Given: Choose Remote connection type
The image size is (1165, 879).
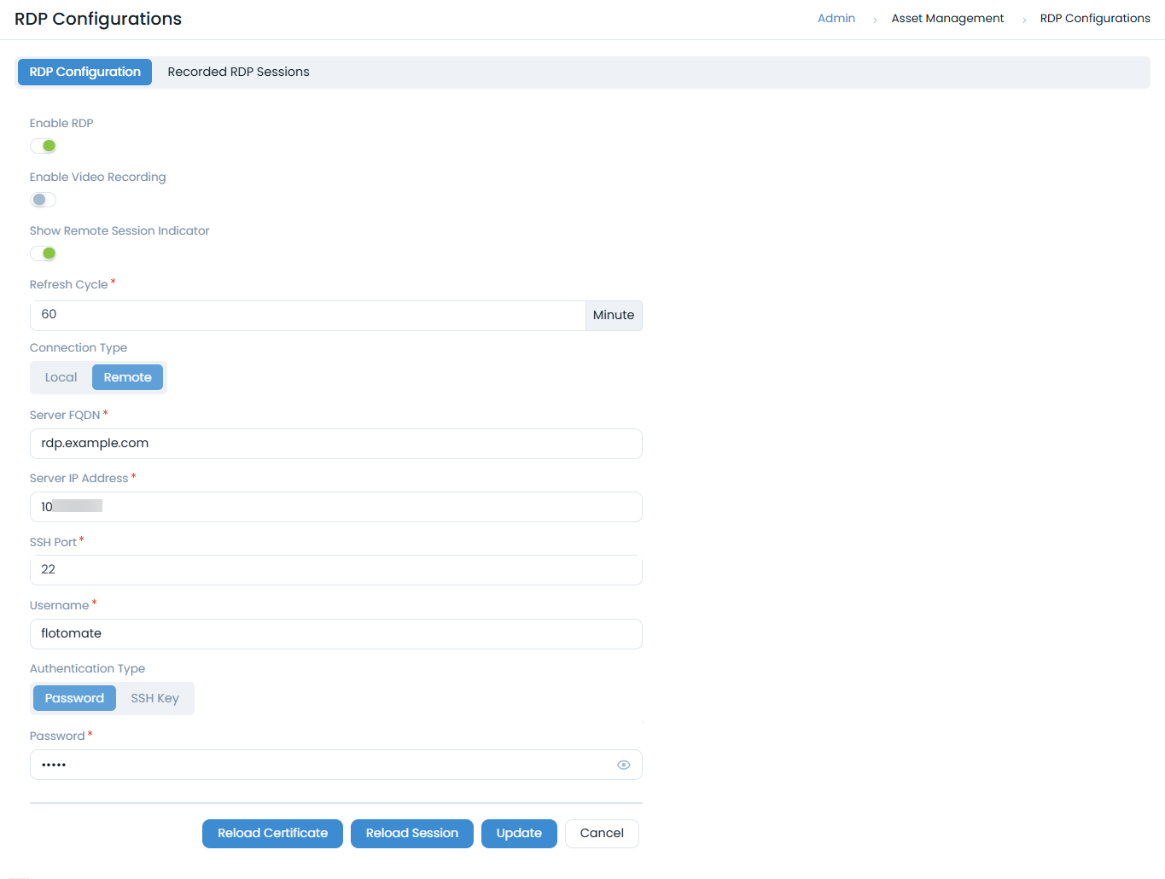Looking at the screenshot, I should coord(127,377).
